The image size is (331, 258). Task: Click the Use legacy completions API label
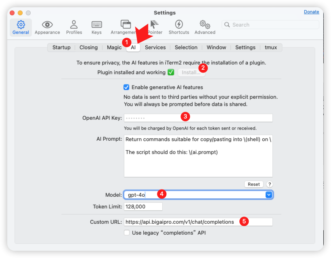[169, 233]
